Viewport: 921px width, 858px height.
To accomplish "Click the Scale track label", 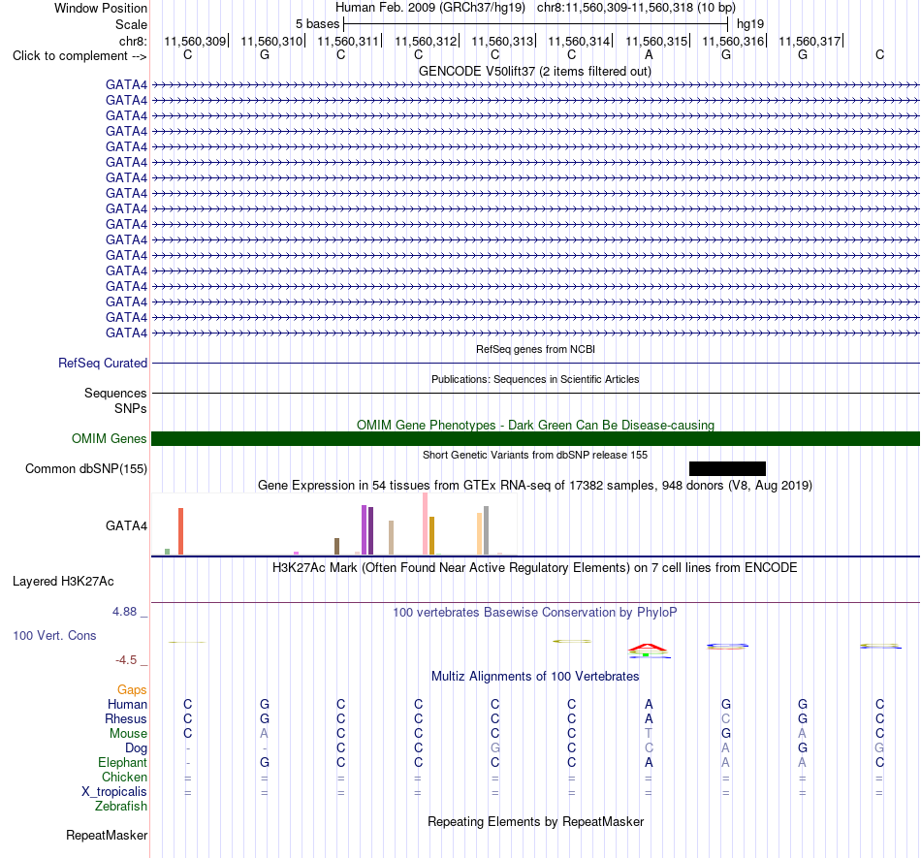I will tap(131, 24).
